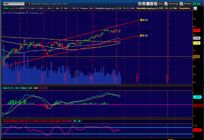Open the D timeframe selector
Viewport: 204px width, 140px height.
[150, 4]
